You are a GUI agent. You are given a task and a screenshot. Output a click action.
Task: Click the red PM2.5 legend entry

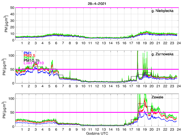29,56
